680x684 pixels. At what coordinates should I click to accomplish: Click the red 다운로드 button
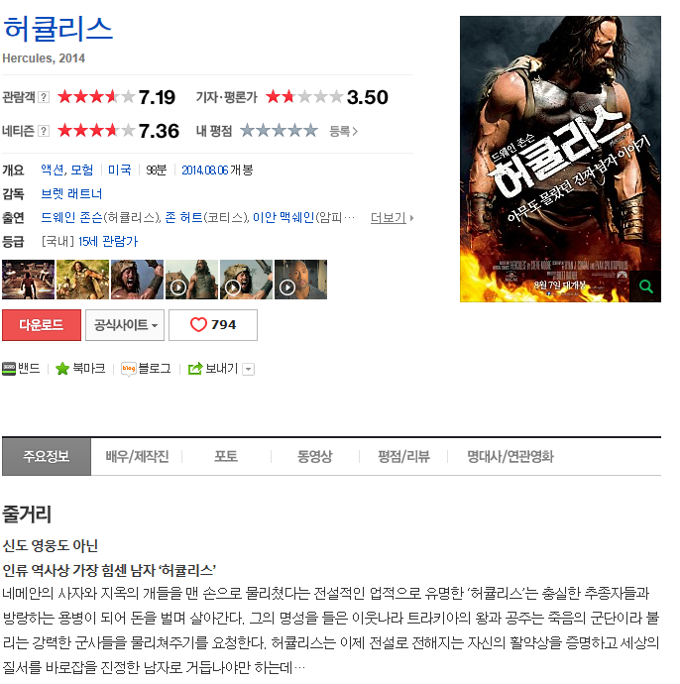(x=42, y=325)
